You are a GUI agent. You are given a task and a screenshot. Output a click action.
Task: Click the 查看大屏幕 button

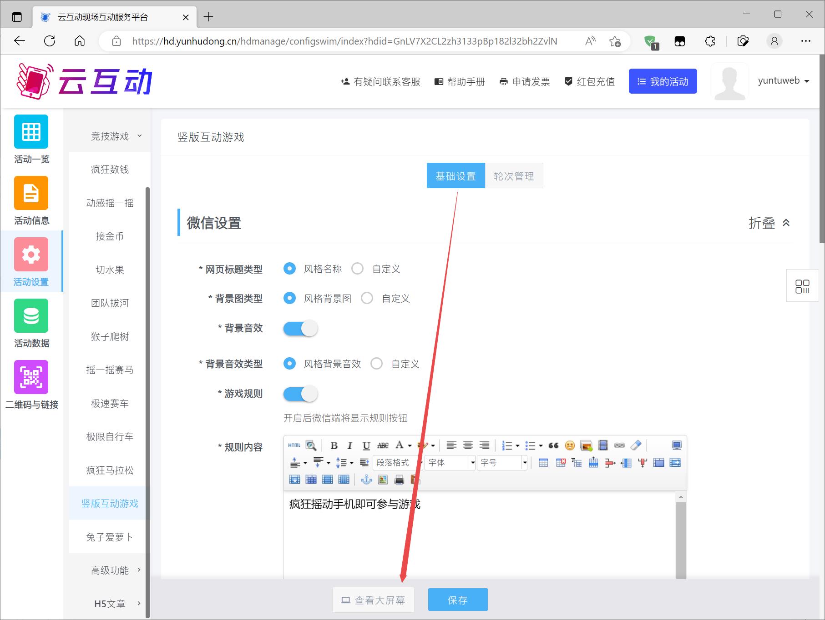373,600
